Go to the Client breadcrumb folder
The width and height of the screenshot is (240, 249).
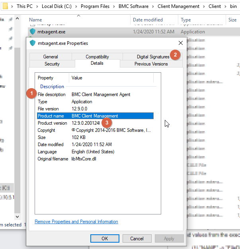click(x=215, y=6)
